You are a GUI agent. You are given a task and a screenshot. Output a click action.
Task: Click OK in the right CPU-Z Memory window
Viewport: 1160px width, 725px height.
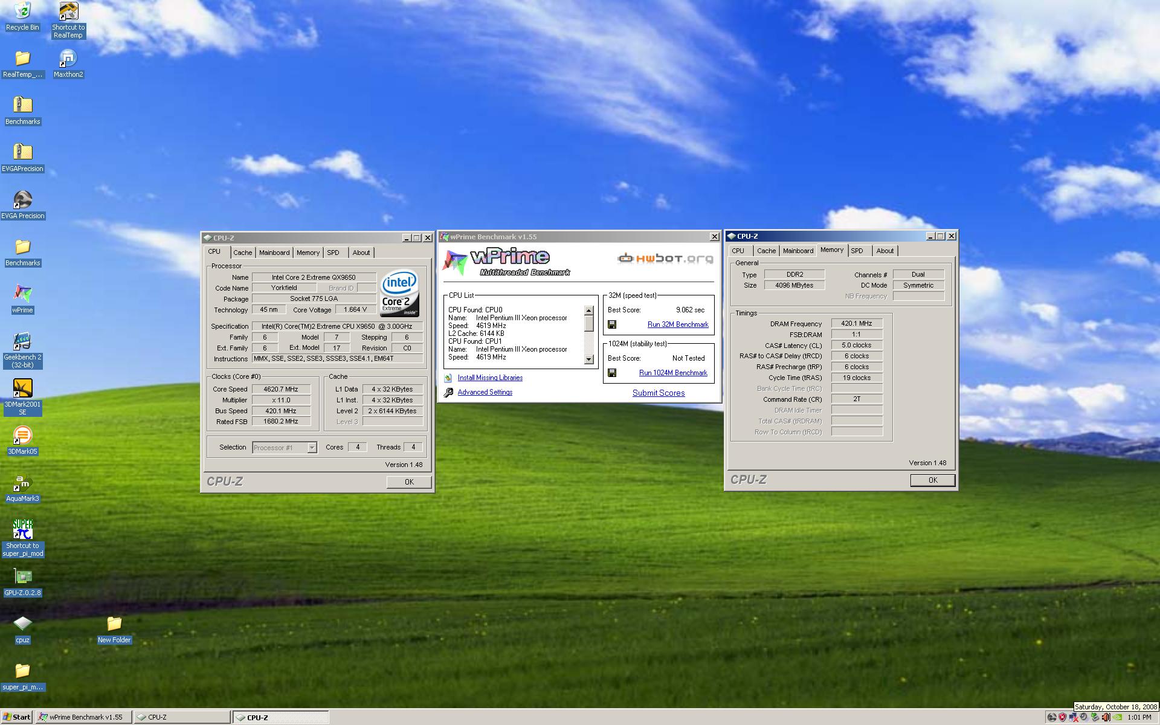point(933,480)
